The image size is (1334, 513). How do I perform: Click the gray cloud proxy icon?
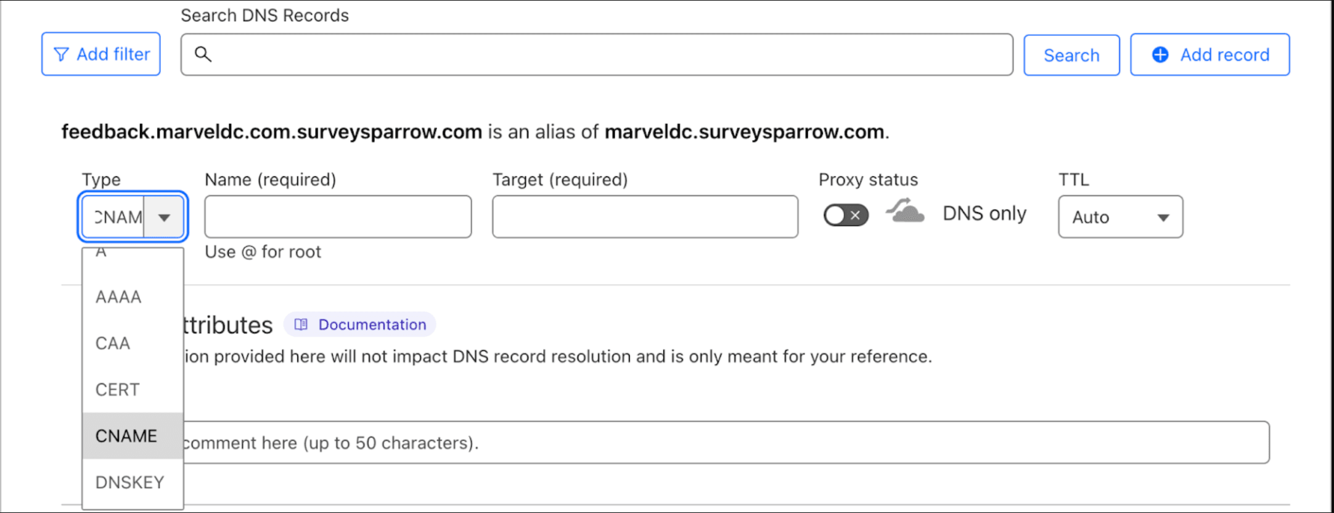905,211
